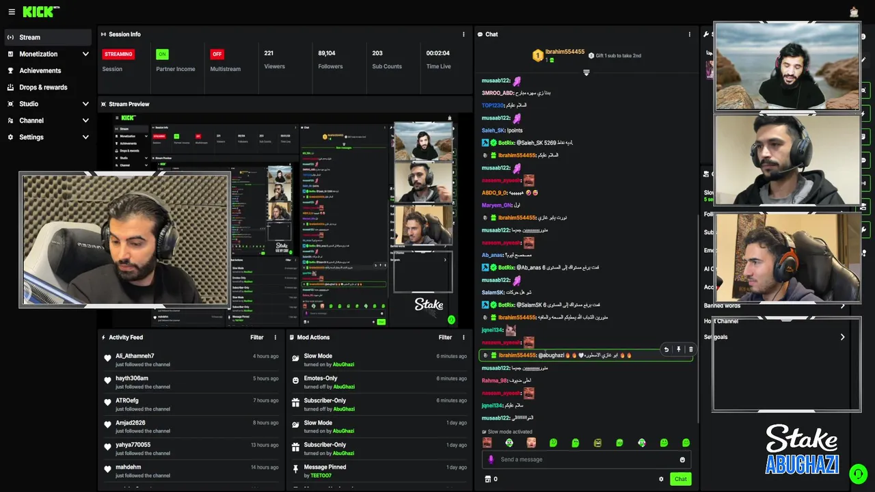The height and width of the screenshot is (492, 875).
Task: Select Monetization label in the sidebar
Action: tap(38, 54)
